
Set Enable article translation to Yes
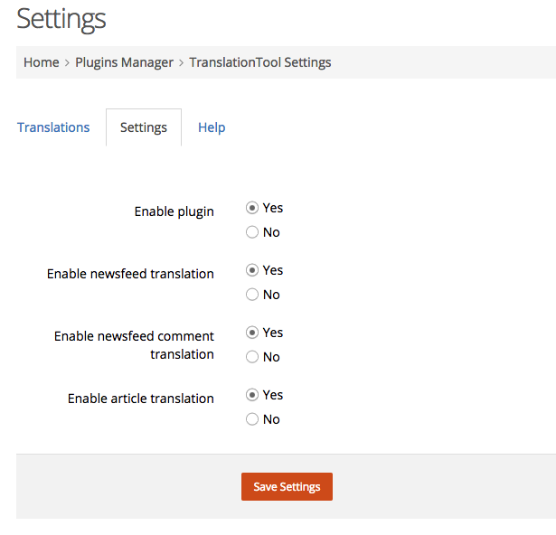coord(252,395)
